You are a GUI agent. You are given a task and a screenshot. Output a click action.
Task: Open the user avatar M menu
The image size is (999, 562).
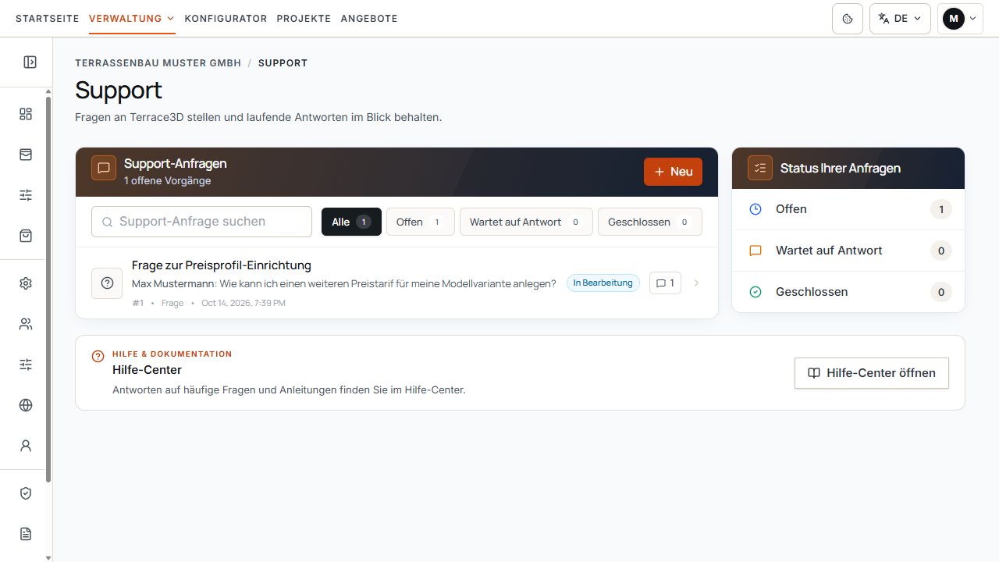[960, 19]
